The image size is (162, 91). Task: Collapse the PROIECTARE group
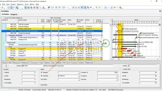(x=4, y=42)
